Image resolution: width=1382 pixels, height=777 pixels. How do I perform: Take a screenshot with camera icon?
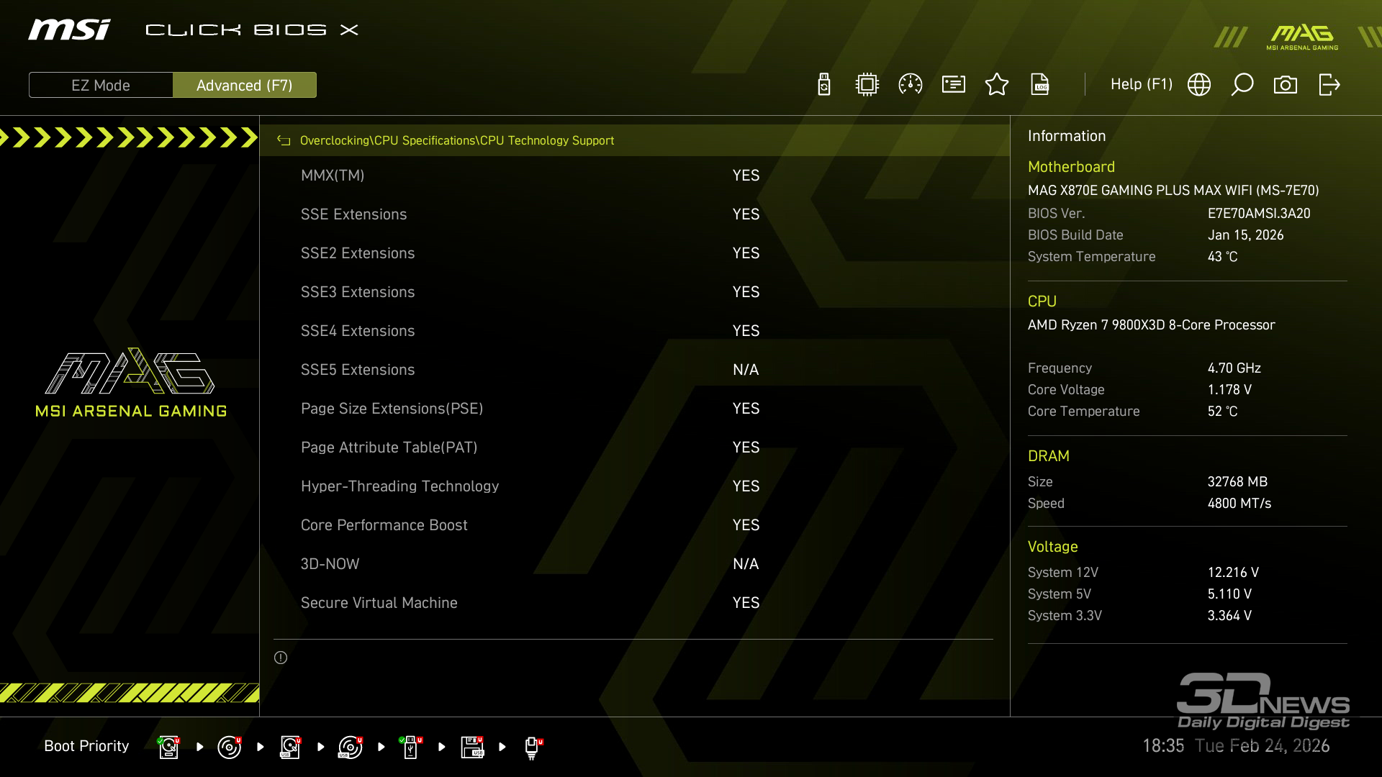click(1286, 85)
